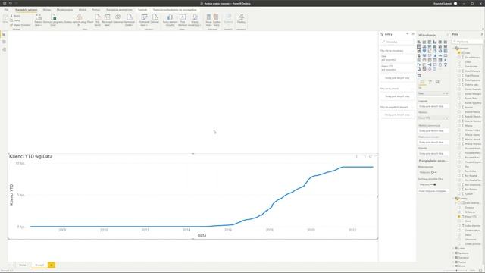Create a Nowa miara measure
The image size is (485, 273).
click(x=209, y=20)
